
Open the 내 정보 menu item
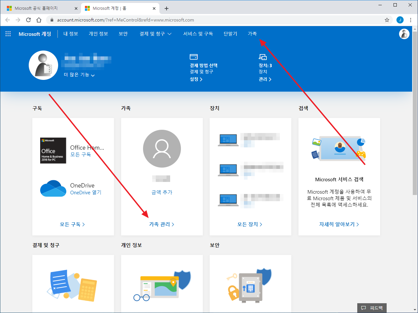point(71,34)
